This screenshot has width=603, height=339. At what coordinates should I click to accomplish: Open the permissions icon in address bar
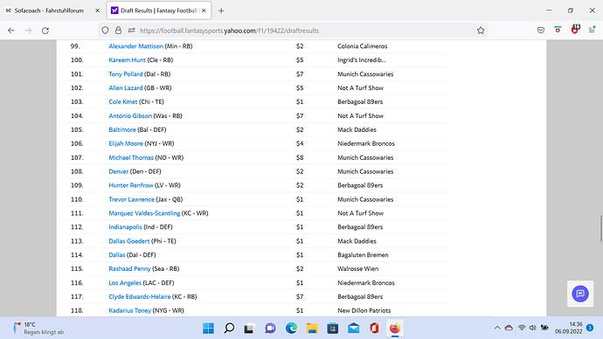[x=131, y=31]
